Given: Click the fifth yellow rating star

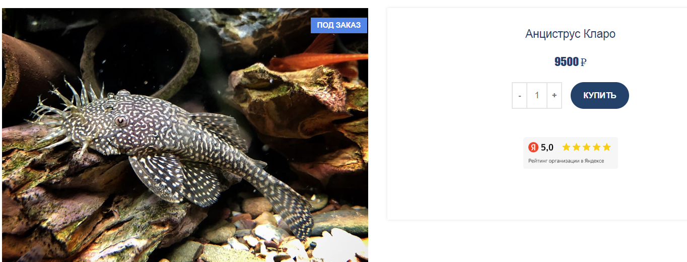Looking at the screenshot, I should pyautogui.click(x=606, y=147).
